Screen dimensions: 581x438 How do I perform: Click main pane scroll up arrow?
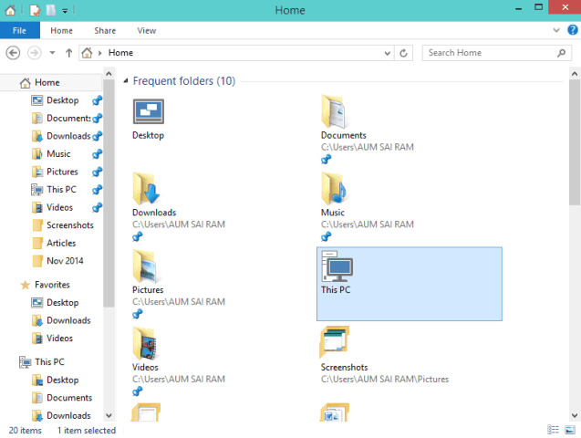(575, 73)
